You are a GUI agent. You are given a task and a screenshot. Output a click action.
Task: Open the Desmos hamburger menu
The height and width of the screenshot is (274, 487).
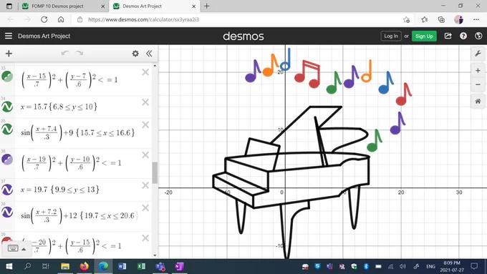tap(9, 36)
